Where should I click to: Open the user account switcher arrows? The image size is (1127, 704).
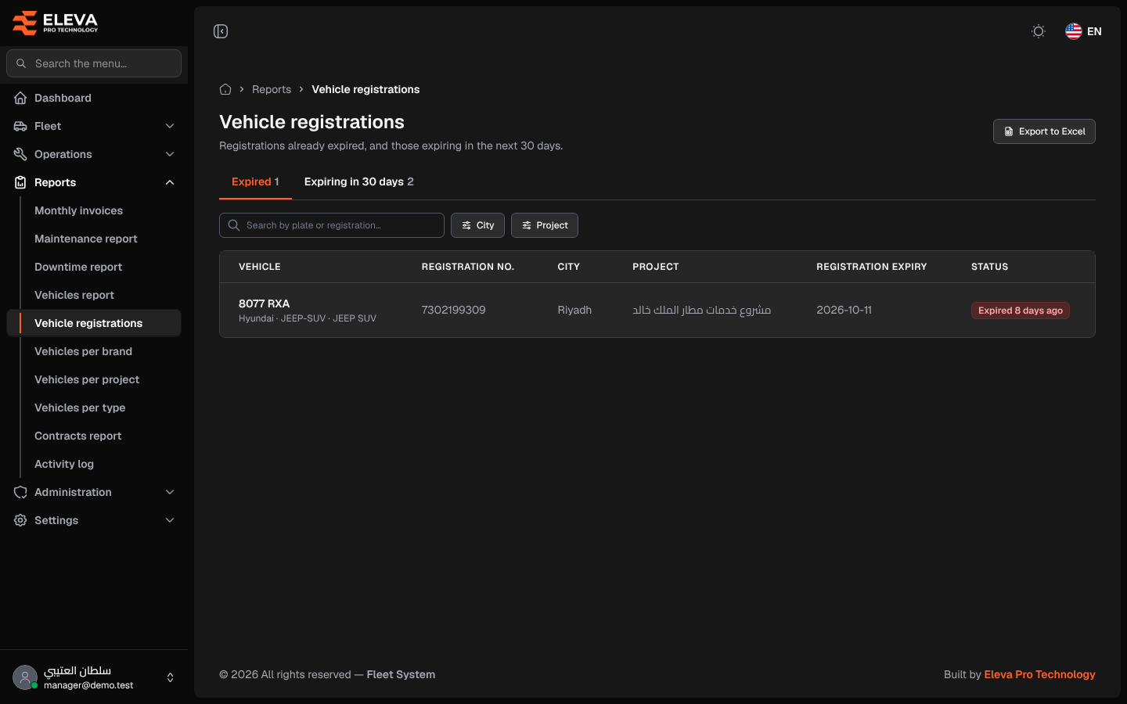[x=171, y=677]
